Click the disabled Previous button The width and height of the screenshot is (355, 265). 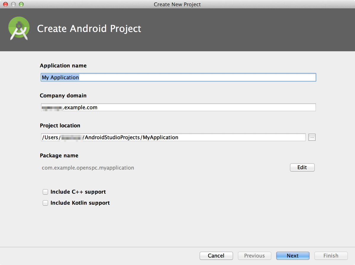coord(254,256)
